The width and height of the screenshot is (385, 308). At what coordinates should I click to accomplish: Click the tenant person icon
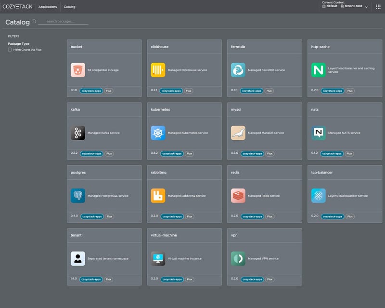tap(78, 258)
